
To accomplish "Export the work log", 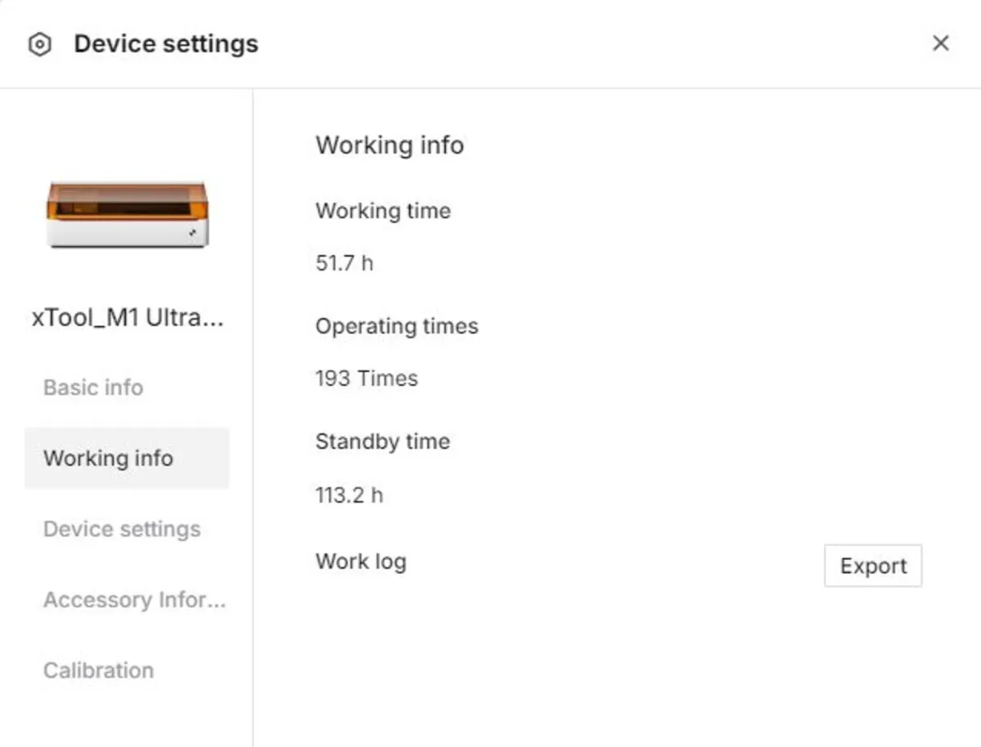I will [x=873, y=566].
